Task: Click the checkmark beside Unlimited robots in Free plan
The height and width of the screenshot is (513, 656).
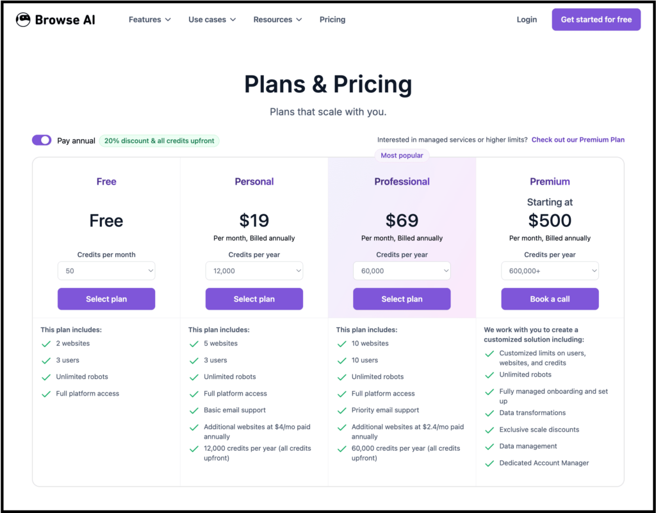Action: [x=46, y=376]
